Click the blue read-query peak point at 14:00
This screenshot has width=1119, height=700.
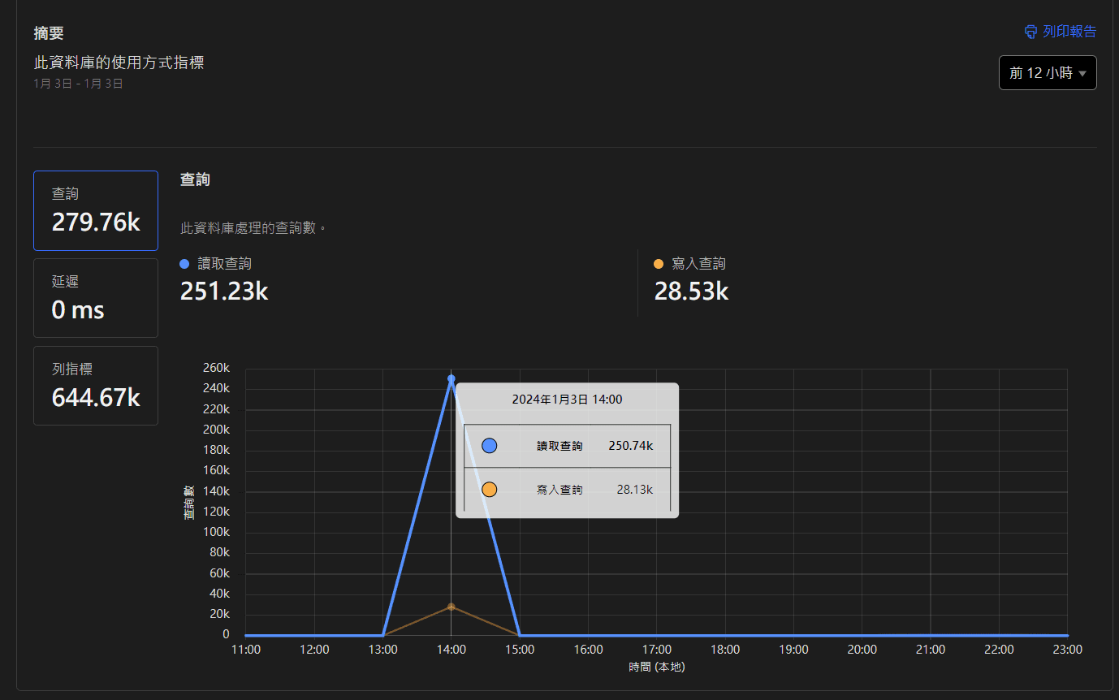click(x=451, y=378)
